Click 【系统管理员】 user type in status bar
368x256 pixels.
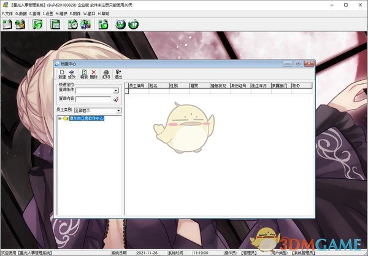[303, 253]
